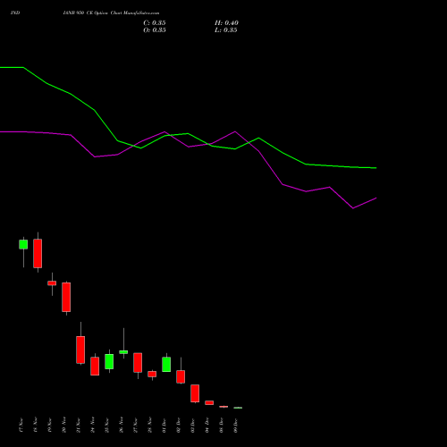The height and width of the screenshot is (447, 447).
Task: Click the red candlestick for 20 Nov
Action: tap(66, 297)
